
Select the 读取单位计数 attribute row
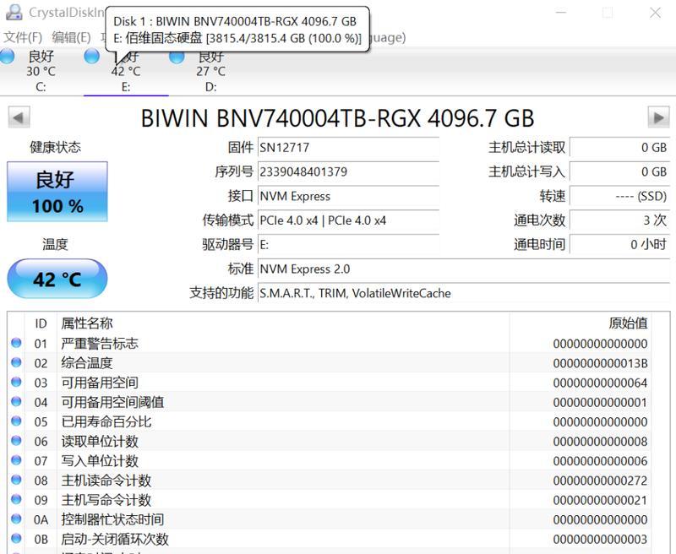coord(330,441)
